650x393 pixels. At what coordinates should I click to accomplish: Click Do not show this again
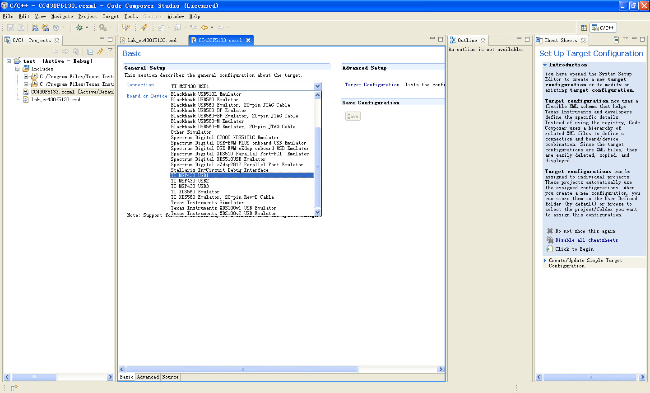(585, 231)
